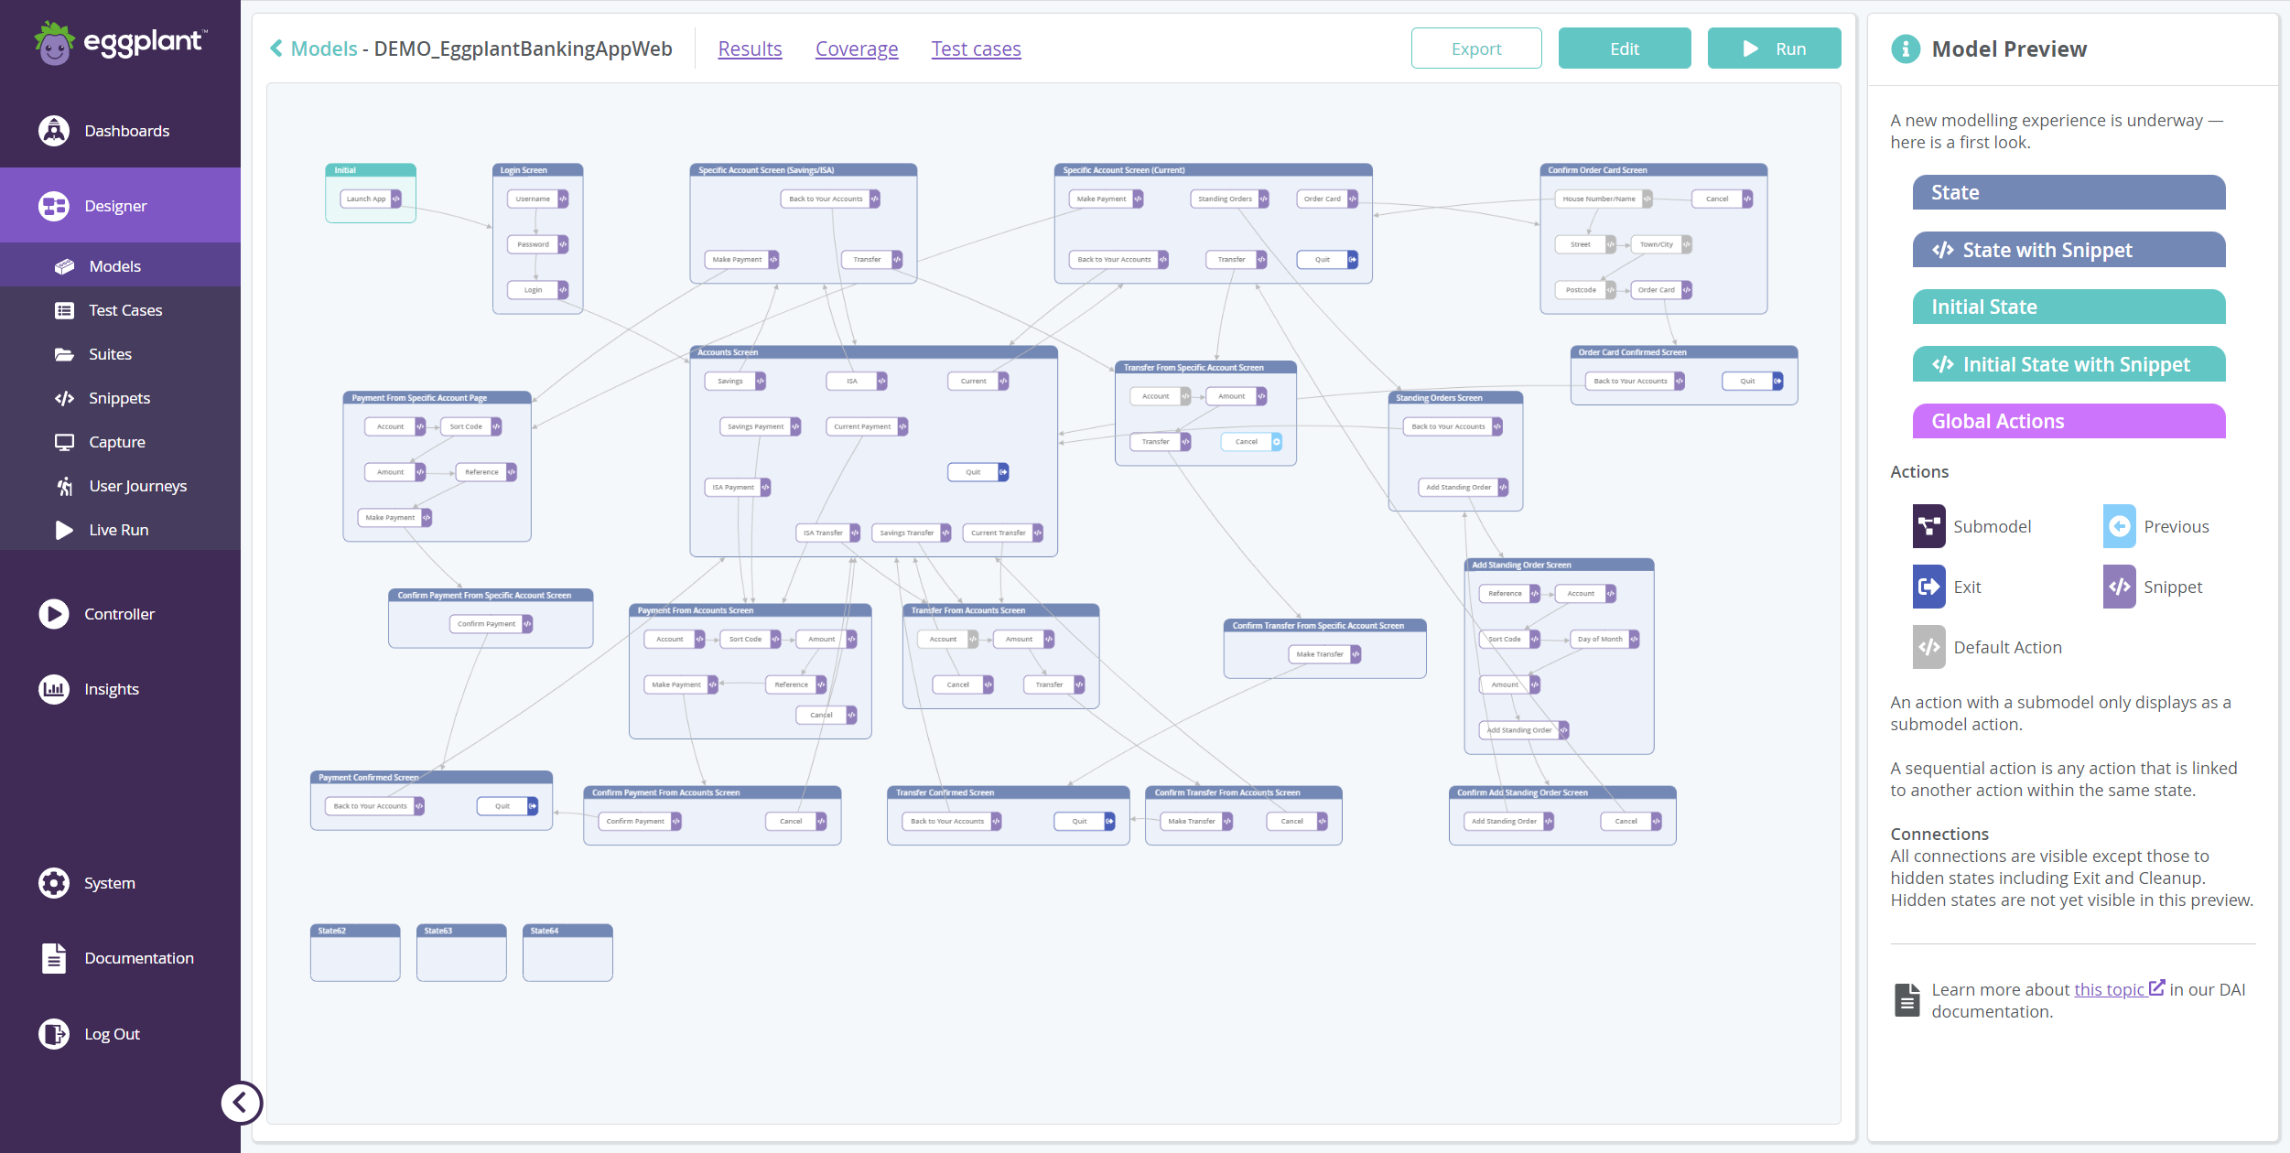Open the System settings gear
The image size is (2290, 1153).
[x=54, y=883]
